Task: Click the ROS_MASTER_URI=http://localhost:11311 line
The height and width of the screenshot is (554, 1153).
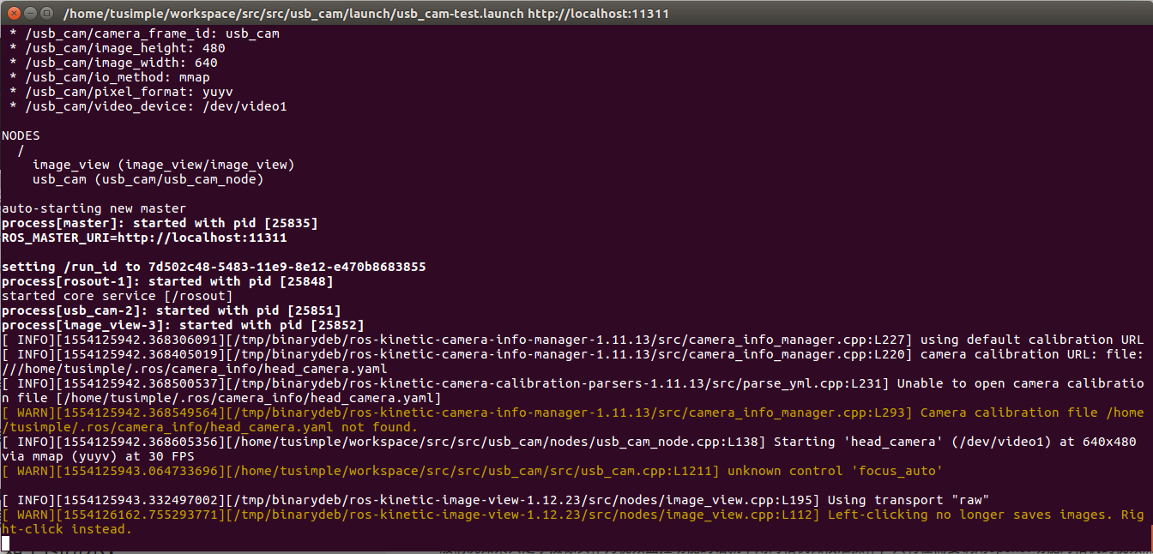Action: tap(144, 238)
